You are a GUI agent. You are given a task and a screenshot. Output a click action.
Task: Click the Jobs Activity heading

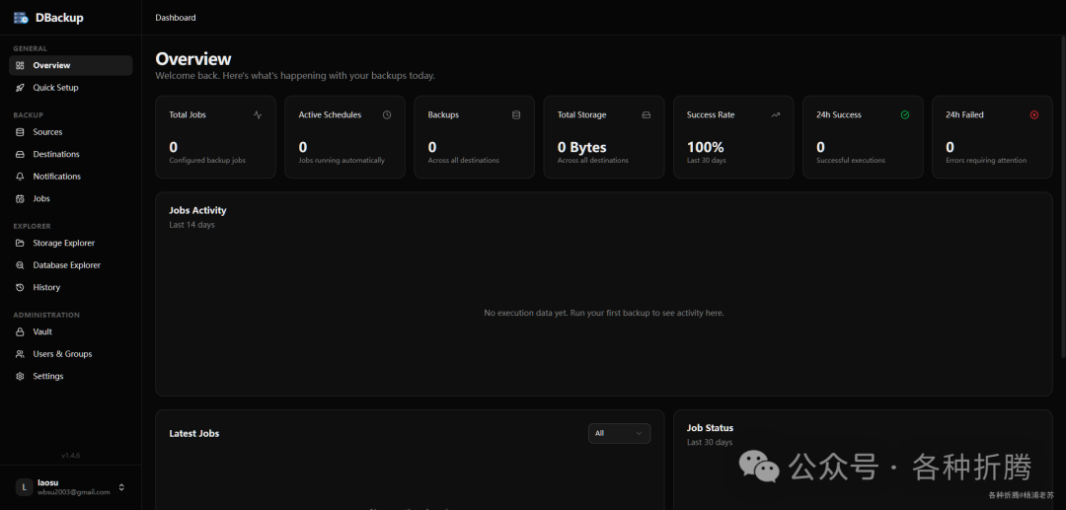tap(197, 210)
